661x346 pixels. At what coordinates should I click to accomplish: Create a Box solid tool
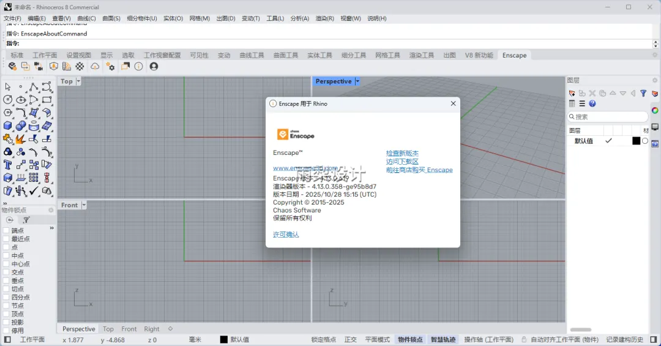click(x=7, y=126)
